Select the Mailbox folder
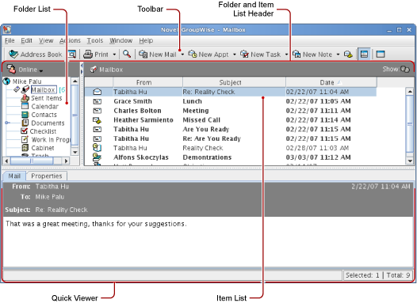The height and width of the screenshot is (303, 417). coord(44,89)
